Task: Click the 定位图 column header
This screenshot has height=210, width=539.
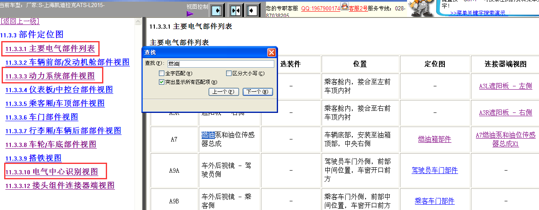Action: click(x=434, y=64)
